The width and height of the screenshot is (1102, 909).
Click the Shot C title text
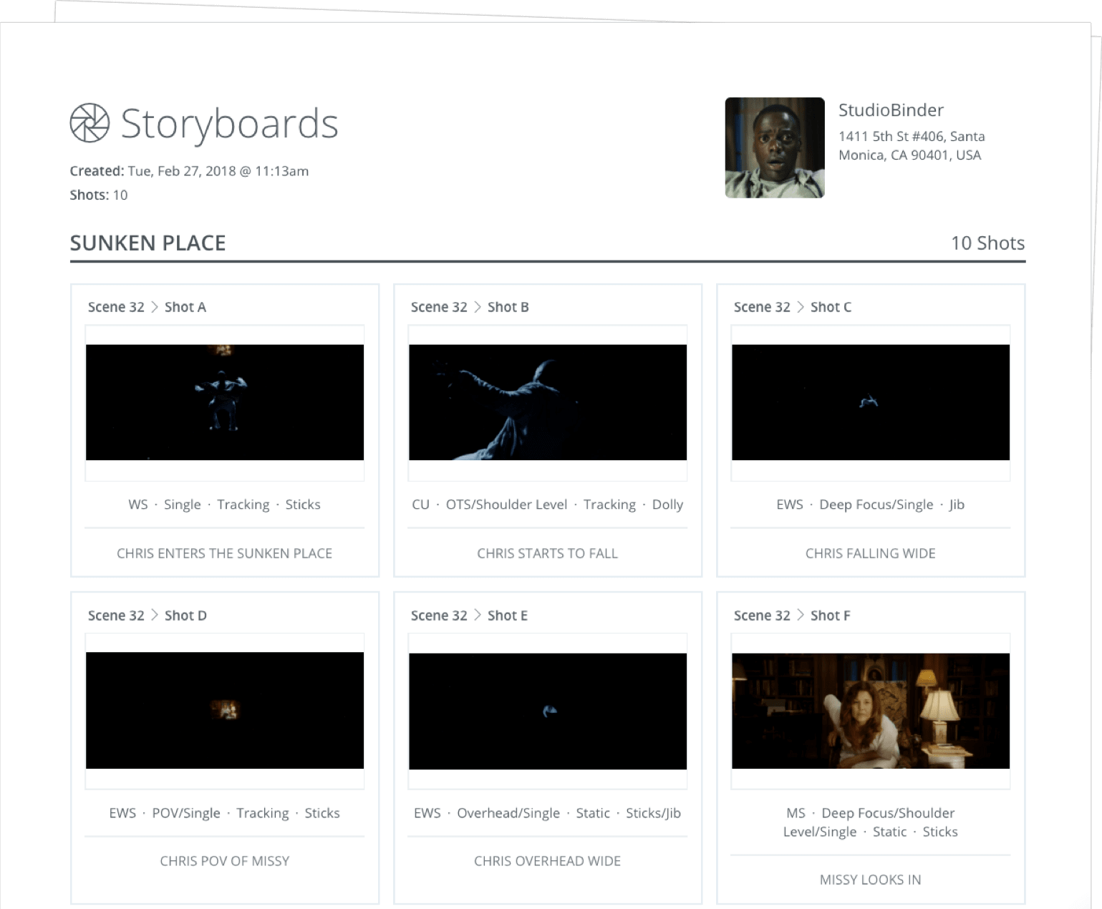pos(831,307)
